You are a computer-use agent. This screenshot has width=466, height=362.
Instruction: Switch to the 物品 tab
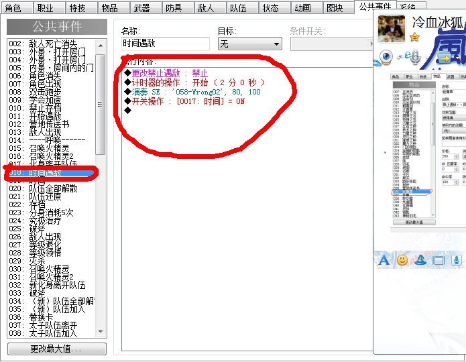tap(113, 8)
